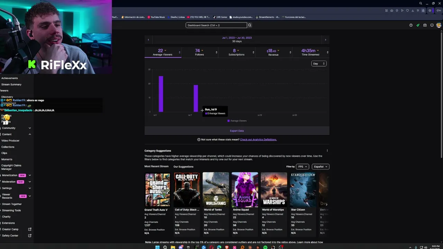This screenshot has width=443, height=249.
Task: Click the browser downloads icon
Action: tap(413, 11)
